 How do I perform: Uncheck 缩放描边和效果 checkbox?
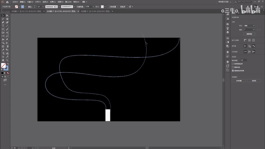click(233, 71)
